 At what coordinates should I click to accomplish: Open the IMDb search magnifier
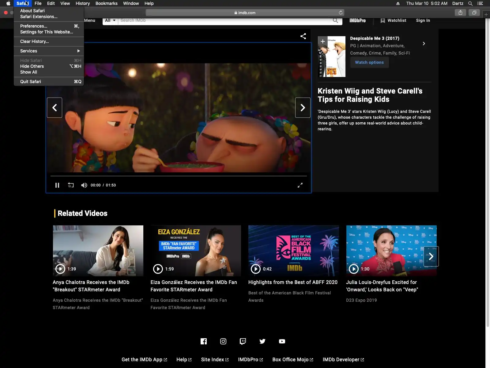336,21
